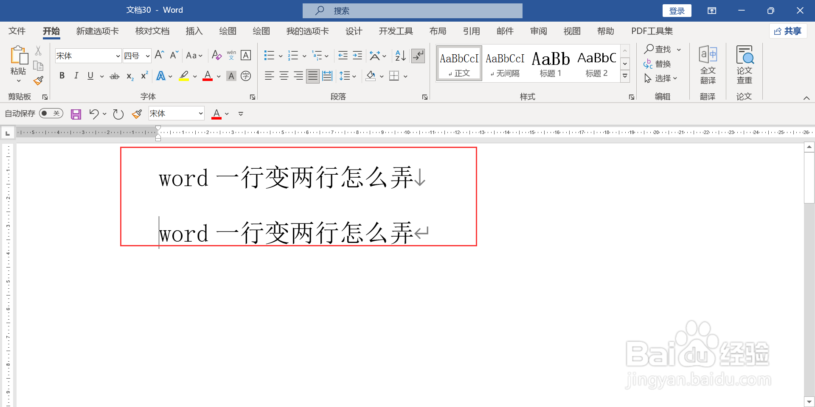
Task: Center align paragraph text
Action: pos(284,76)
